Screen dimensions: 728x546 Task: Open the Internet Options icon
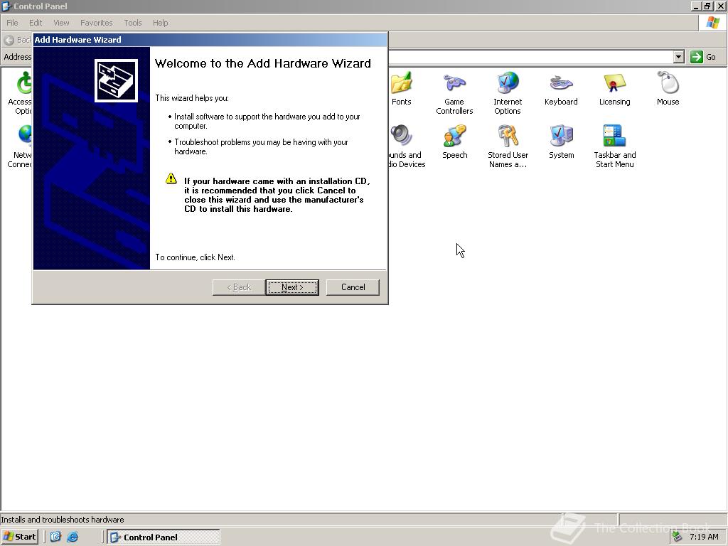point(508,84)
